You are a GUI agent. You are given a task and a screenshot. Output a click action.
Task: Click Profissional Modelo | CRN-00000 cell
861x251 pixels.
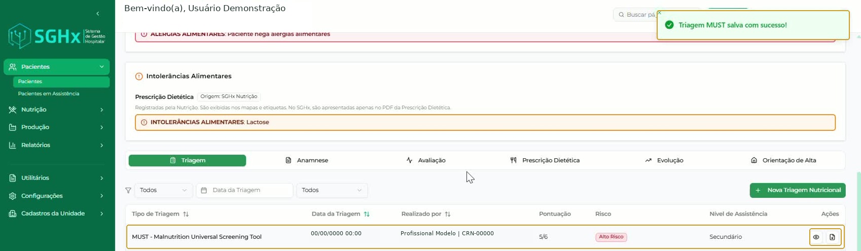pos(447,233)
